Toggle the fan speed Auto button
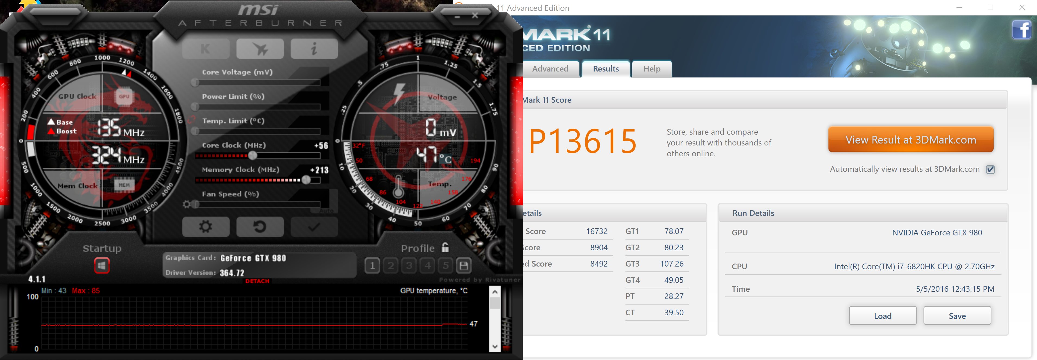Image resolution: width=1037 pixels, height=360 pixels. tap(326, 210)
